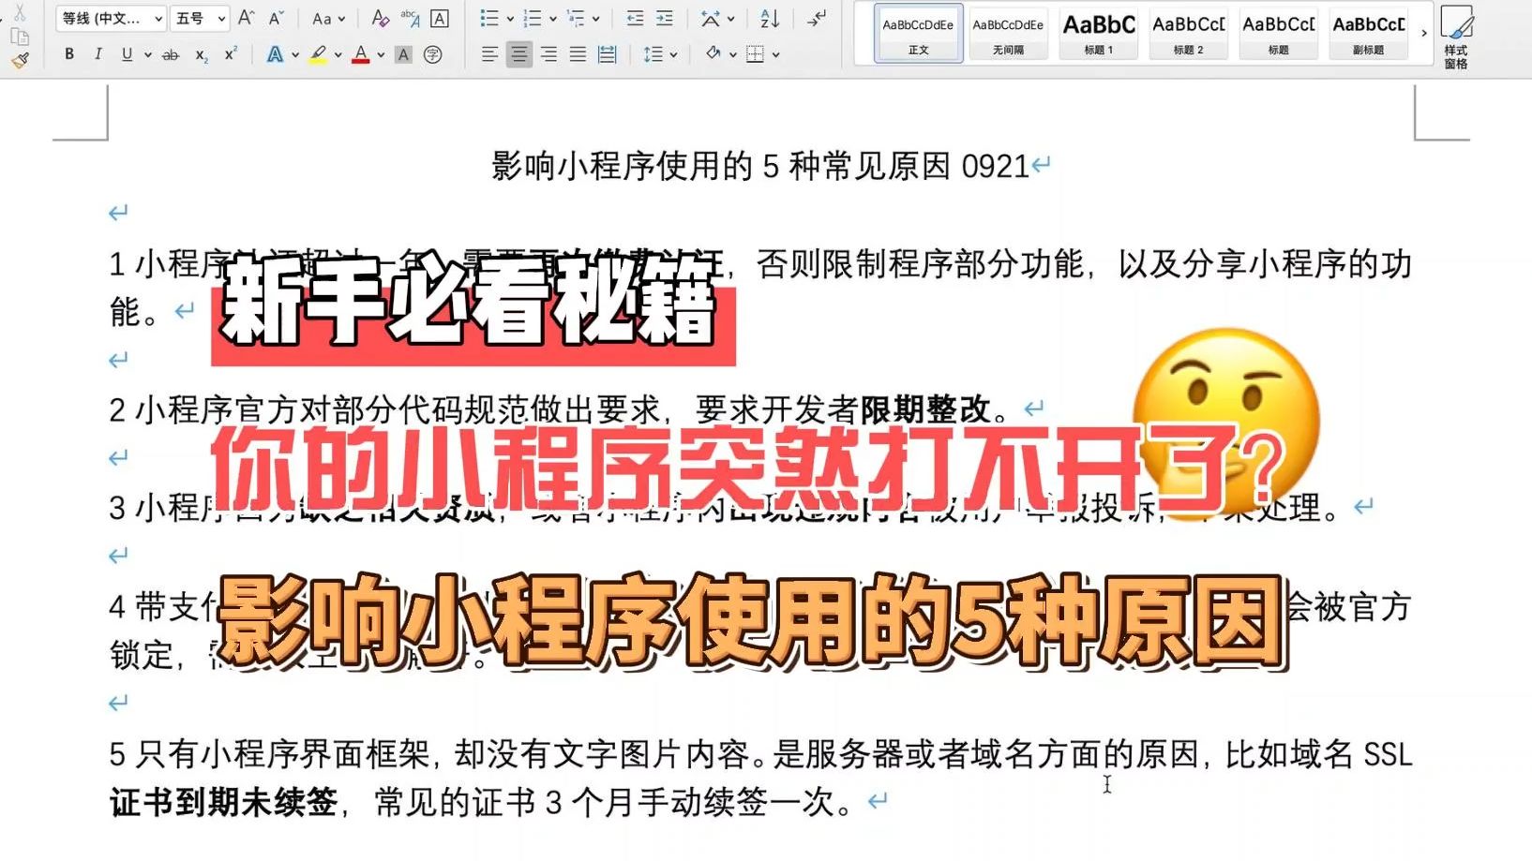Apply text effects with the blue outlined A

275,54
